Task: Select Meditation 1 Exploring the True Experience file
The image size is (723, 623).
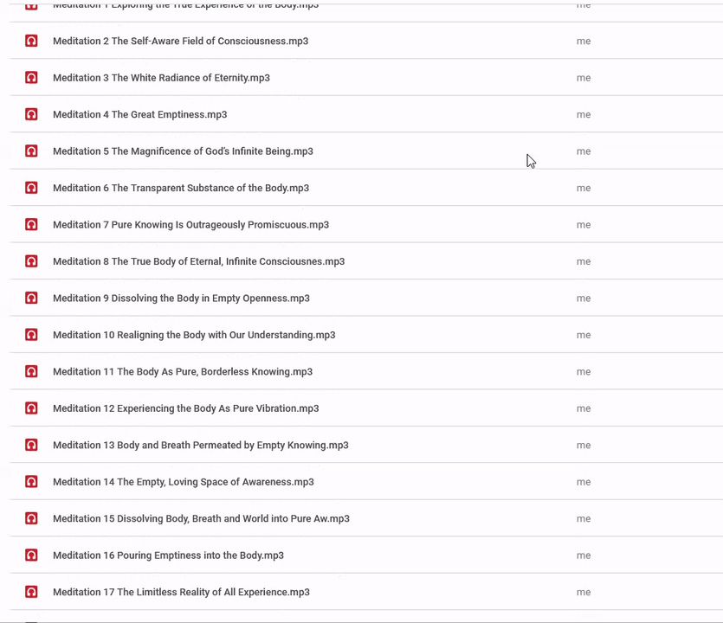Action: [x=185, y=5]
